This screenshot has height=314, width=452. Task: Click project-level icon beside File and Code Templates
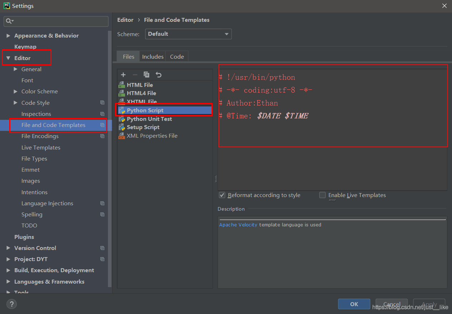point(103,125)
